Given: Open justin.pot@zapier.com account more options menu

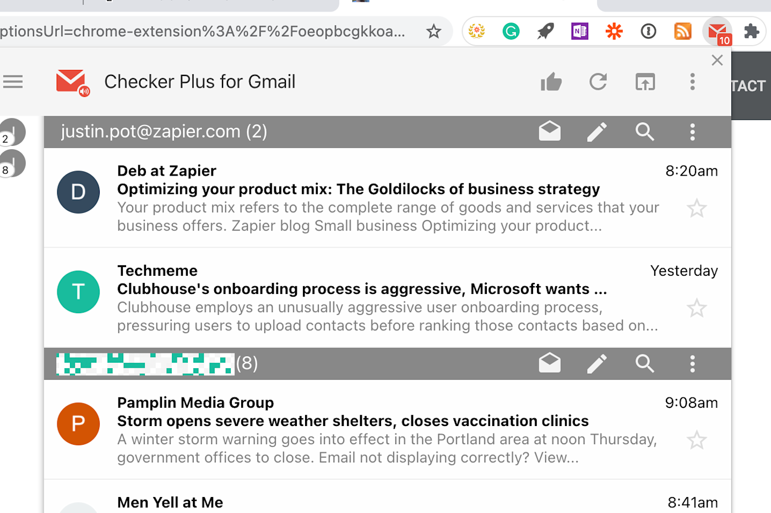Looking at the screenshot, I should (x=692, y=132).
